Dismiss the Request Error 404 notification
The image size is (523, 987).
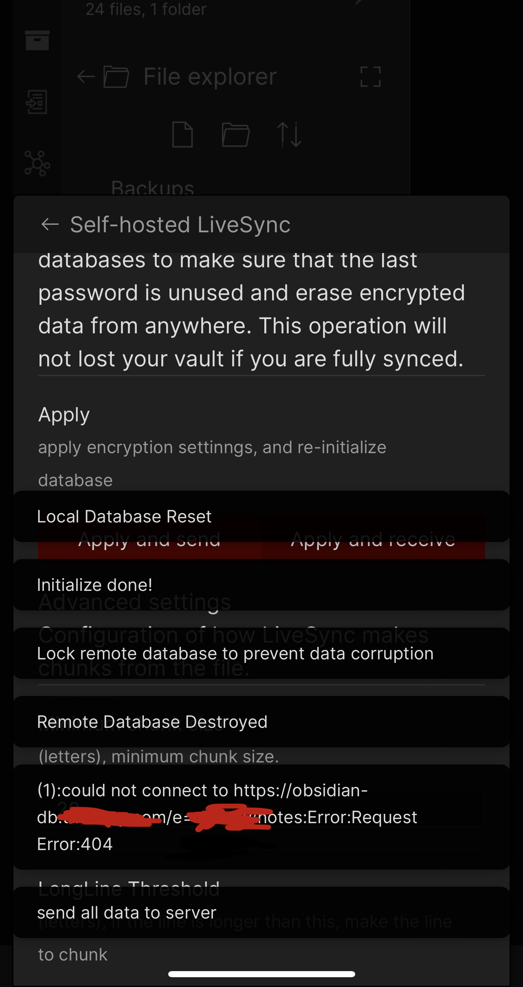[261, 817]
